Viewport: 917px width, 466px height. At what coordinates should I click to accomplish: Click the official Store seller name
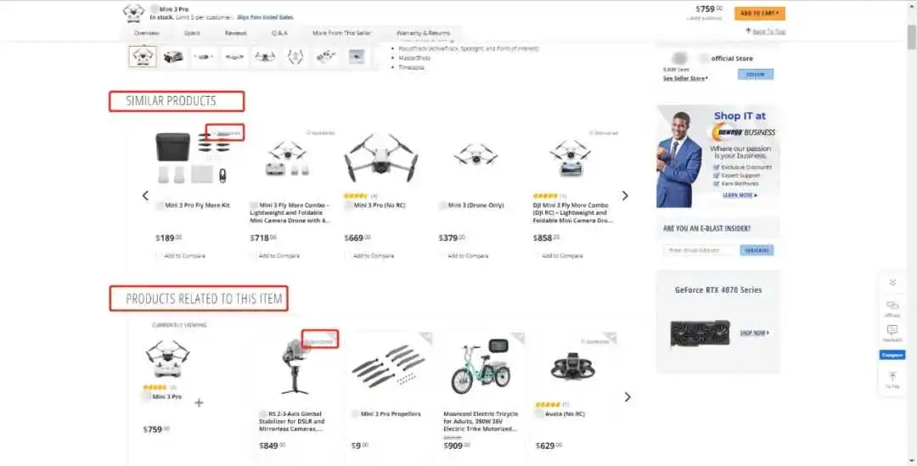[x=732, y=59]
